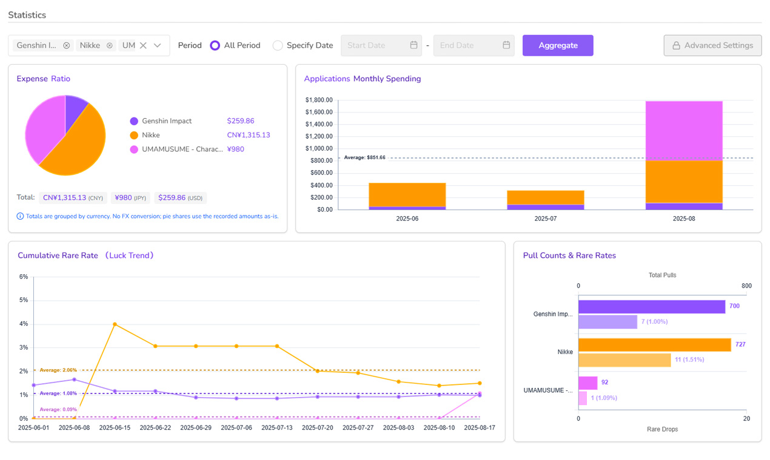Open calendar icon in End Date field

click(506, 45)
